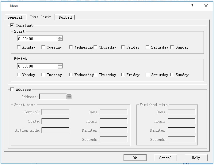Viewport: 214px width, 165px height.
Task: Click the Address keypad icon
Action: pos(69,97)
